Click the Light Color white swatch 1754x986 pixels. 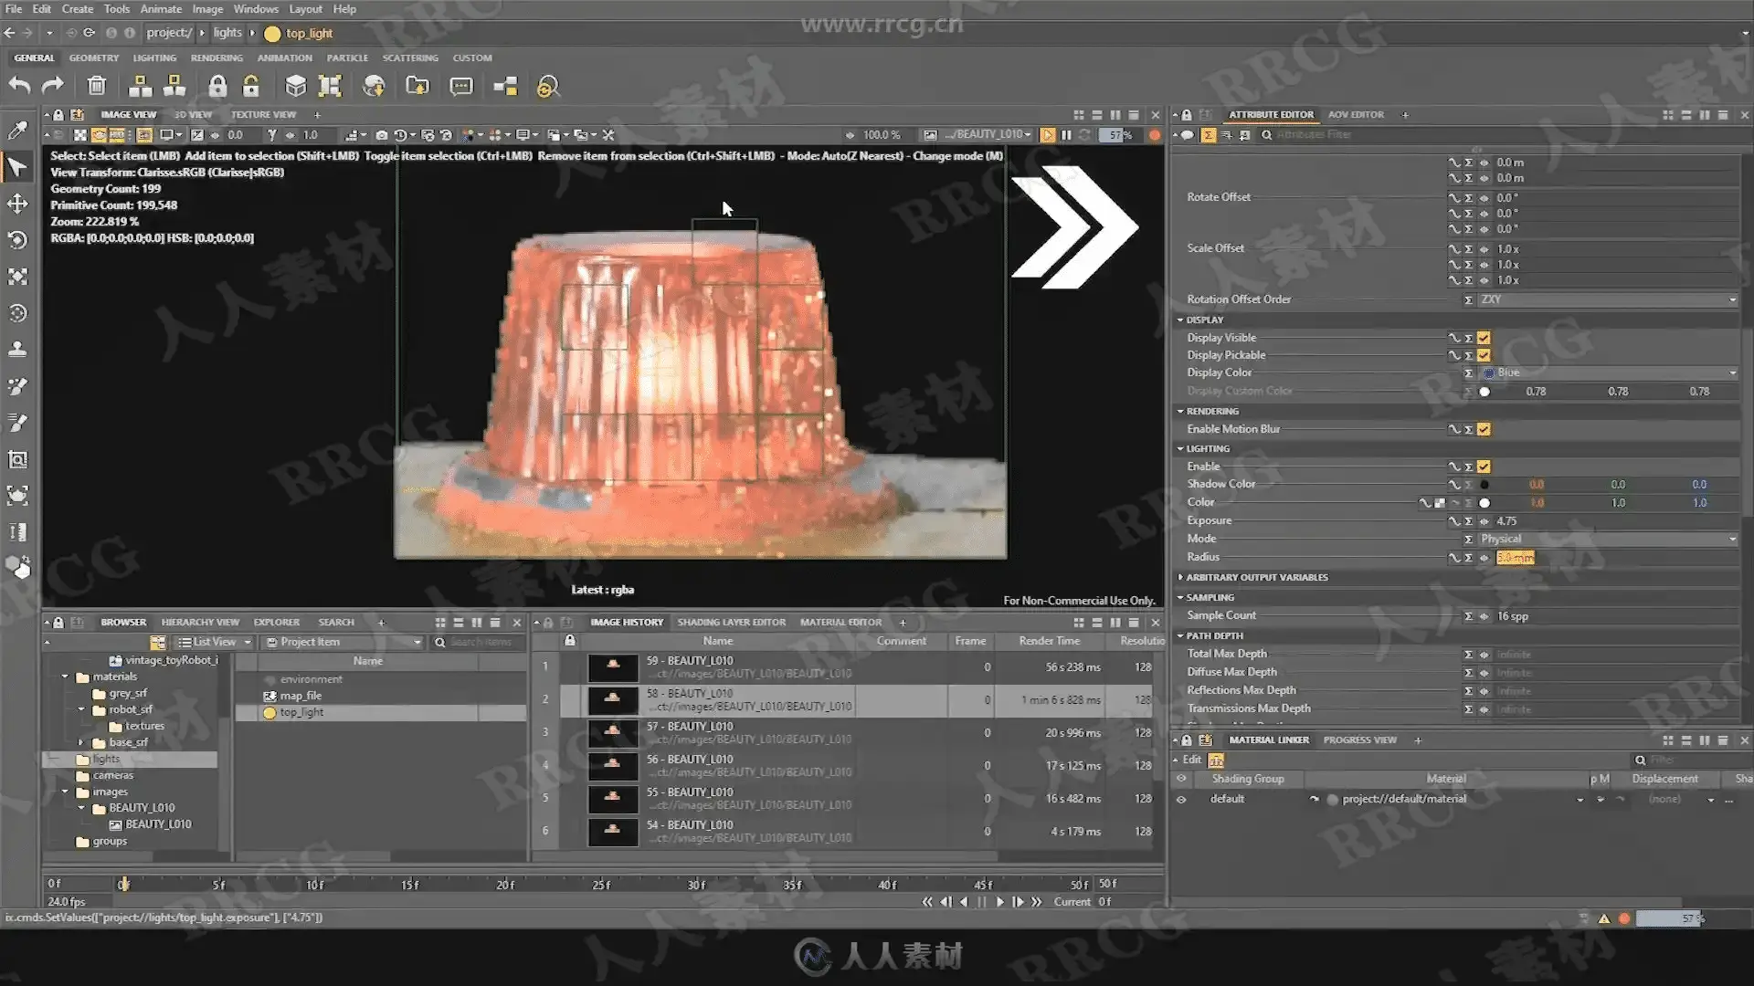(1485, 503)
